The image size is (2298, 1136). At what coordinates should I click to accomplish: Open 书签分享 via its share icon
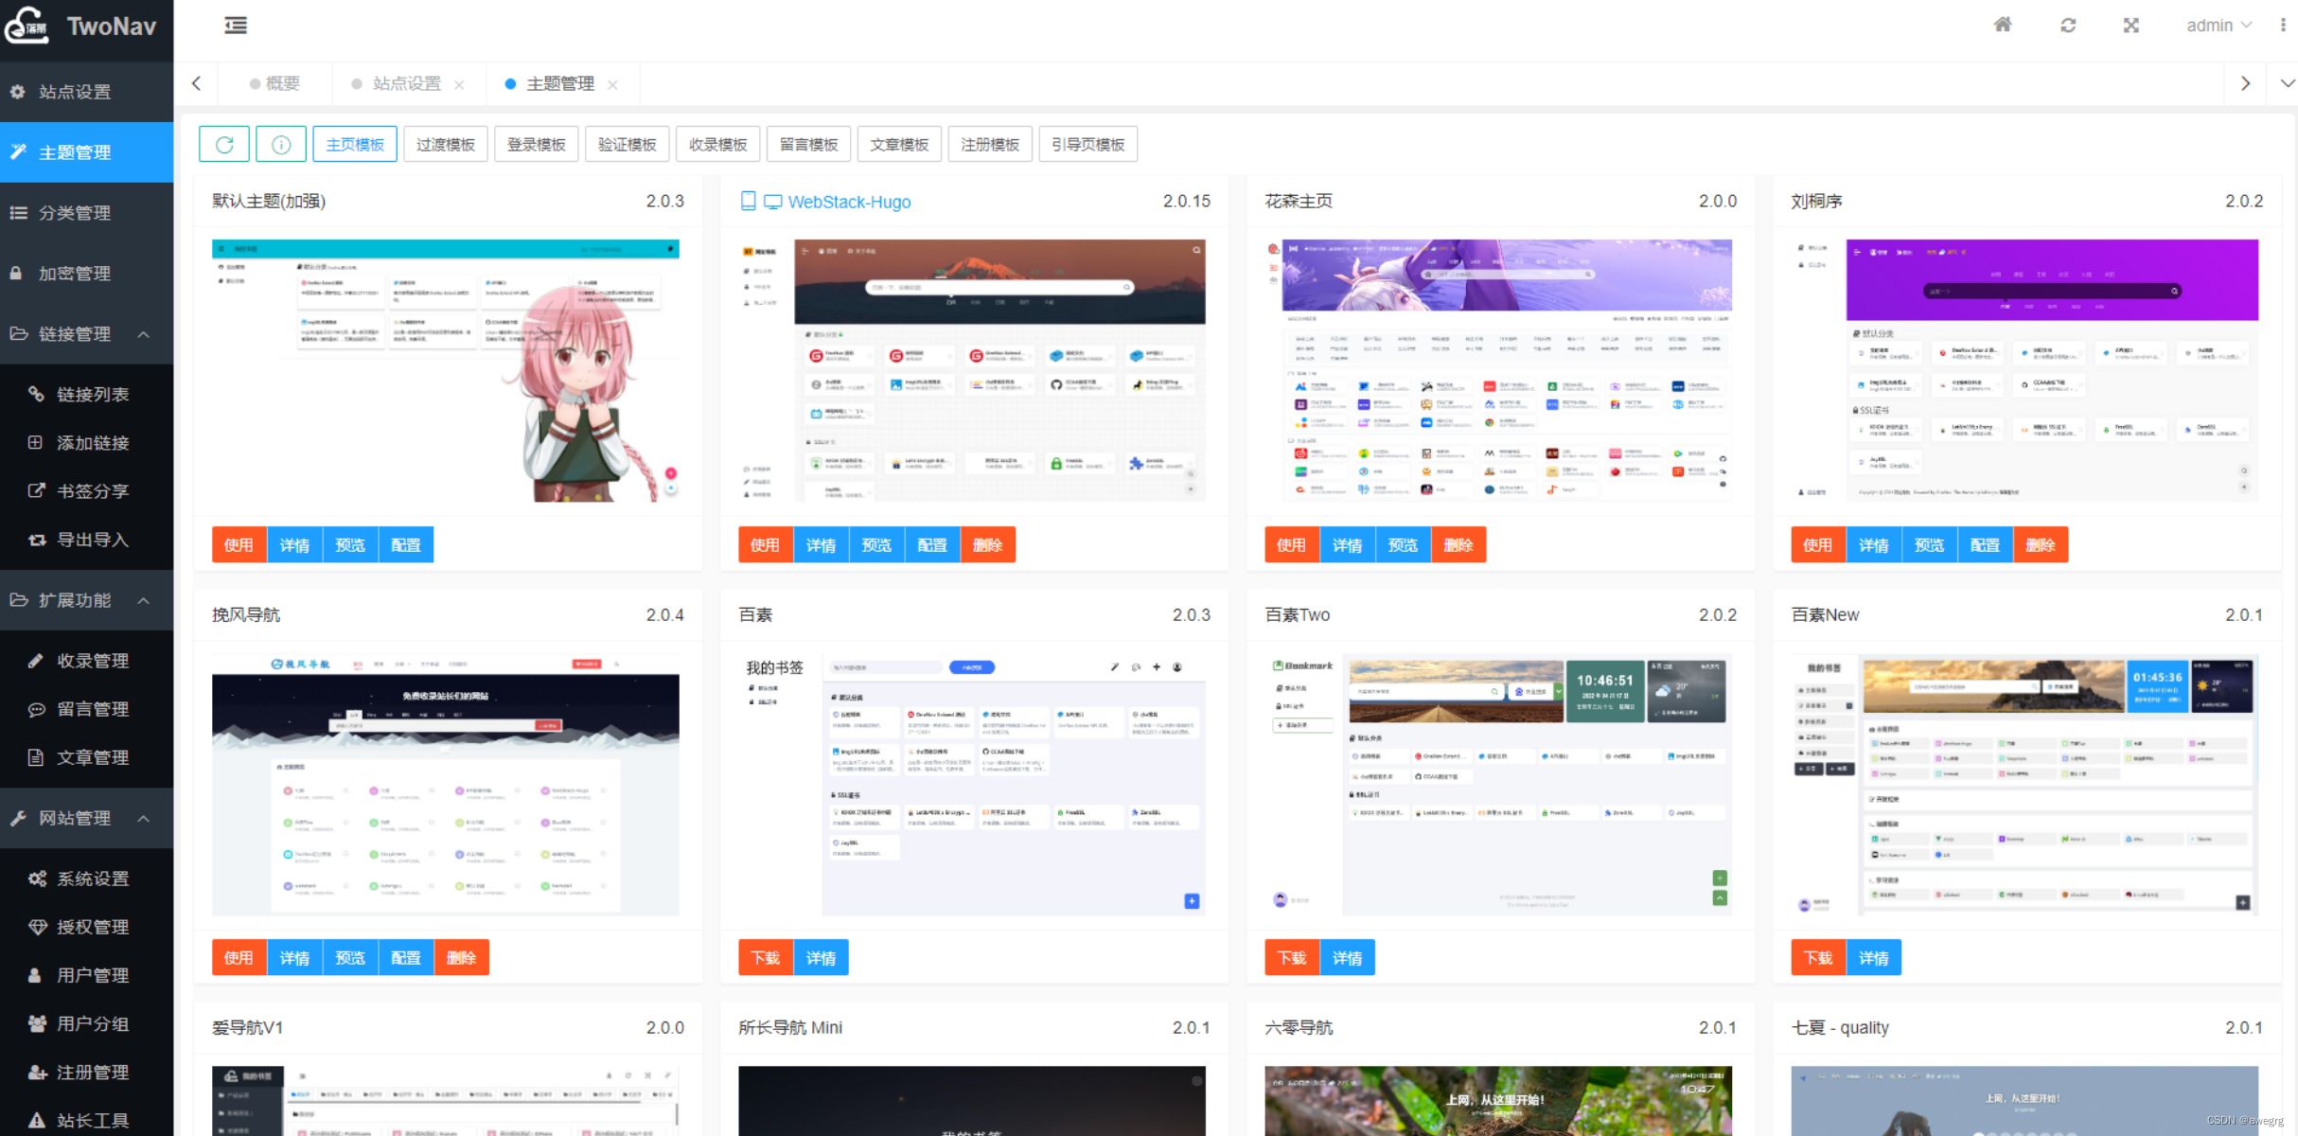[x=36, y=490]
